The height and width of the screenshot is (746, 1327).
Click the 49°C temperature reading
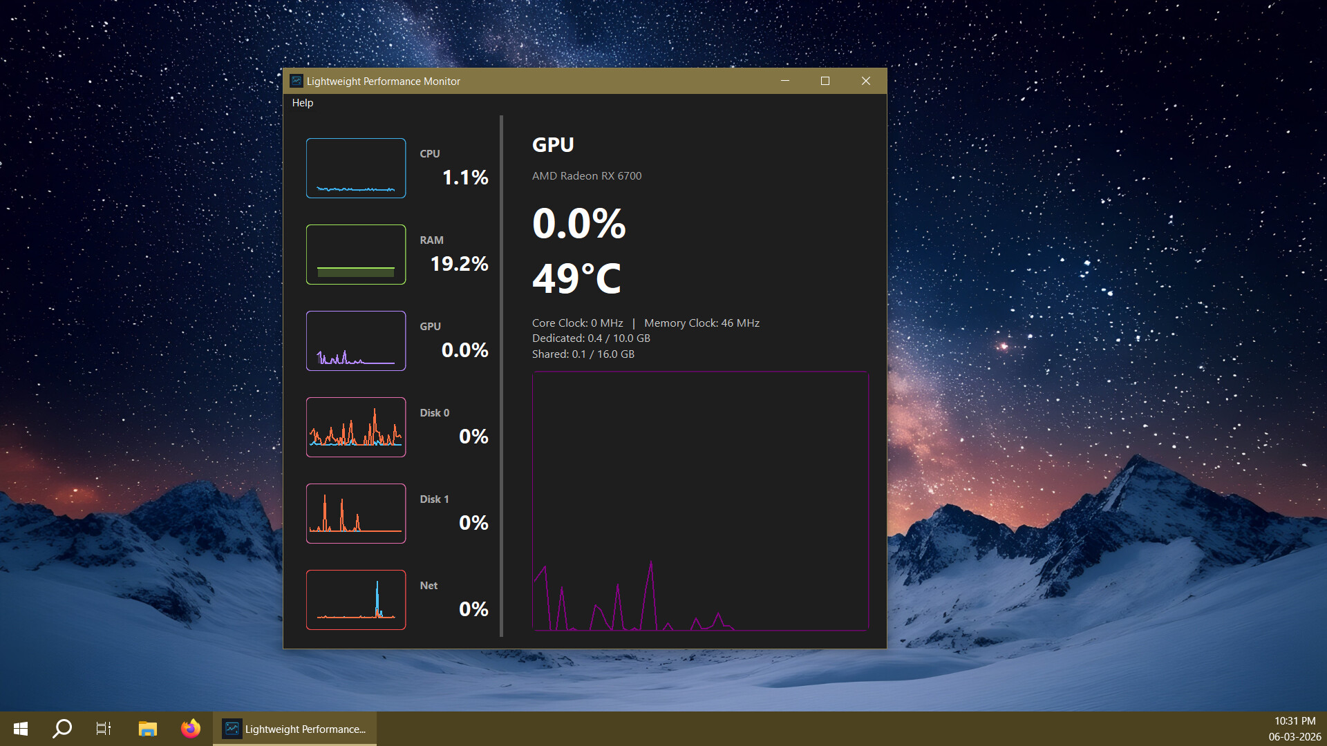tap(577, 278)
